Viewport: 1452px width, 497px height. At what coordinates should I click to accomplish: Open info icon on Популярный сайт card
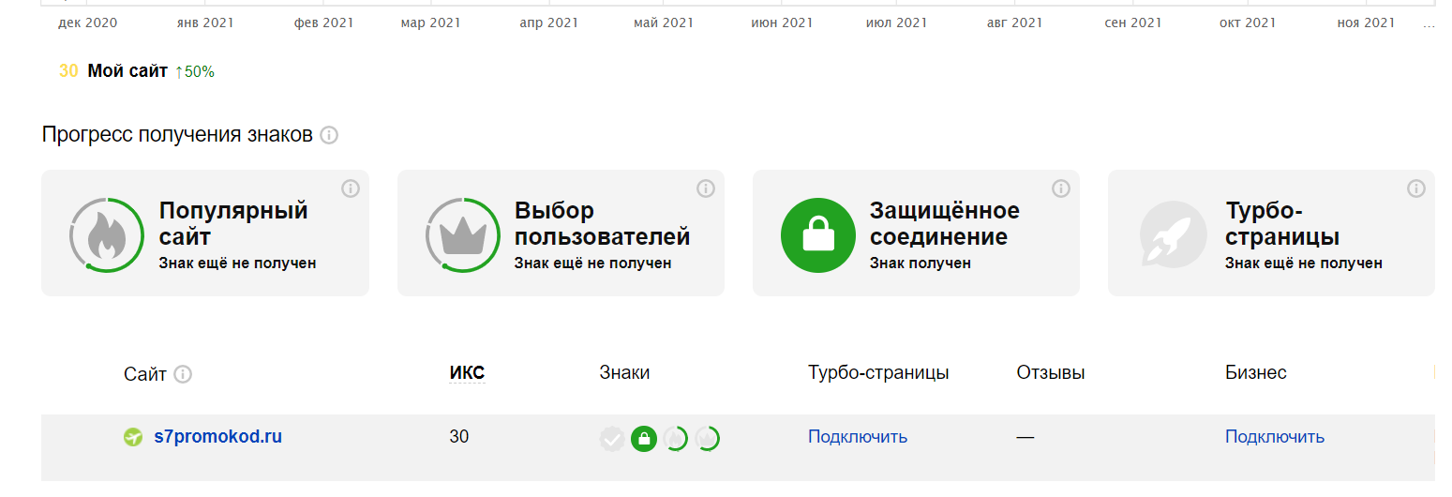351,188
